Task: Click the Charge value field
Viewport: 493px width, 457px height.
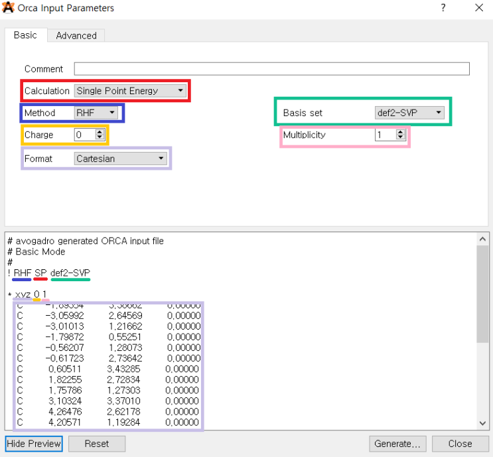Action: [x=85, y=135]
